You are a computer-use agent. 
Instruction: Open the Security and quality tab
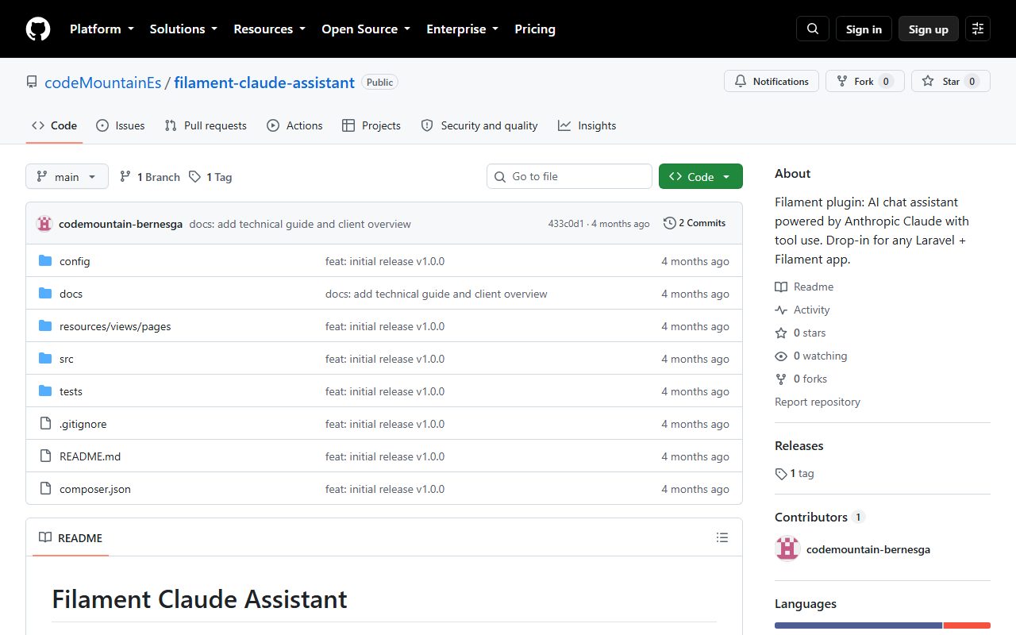479,125
